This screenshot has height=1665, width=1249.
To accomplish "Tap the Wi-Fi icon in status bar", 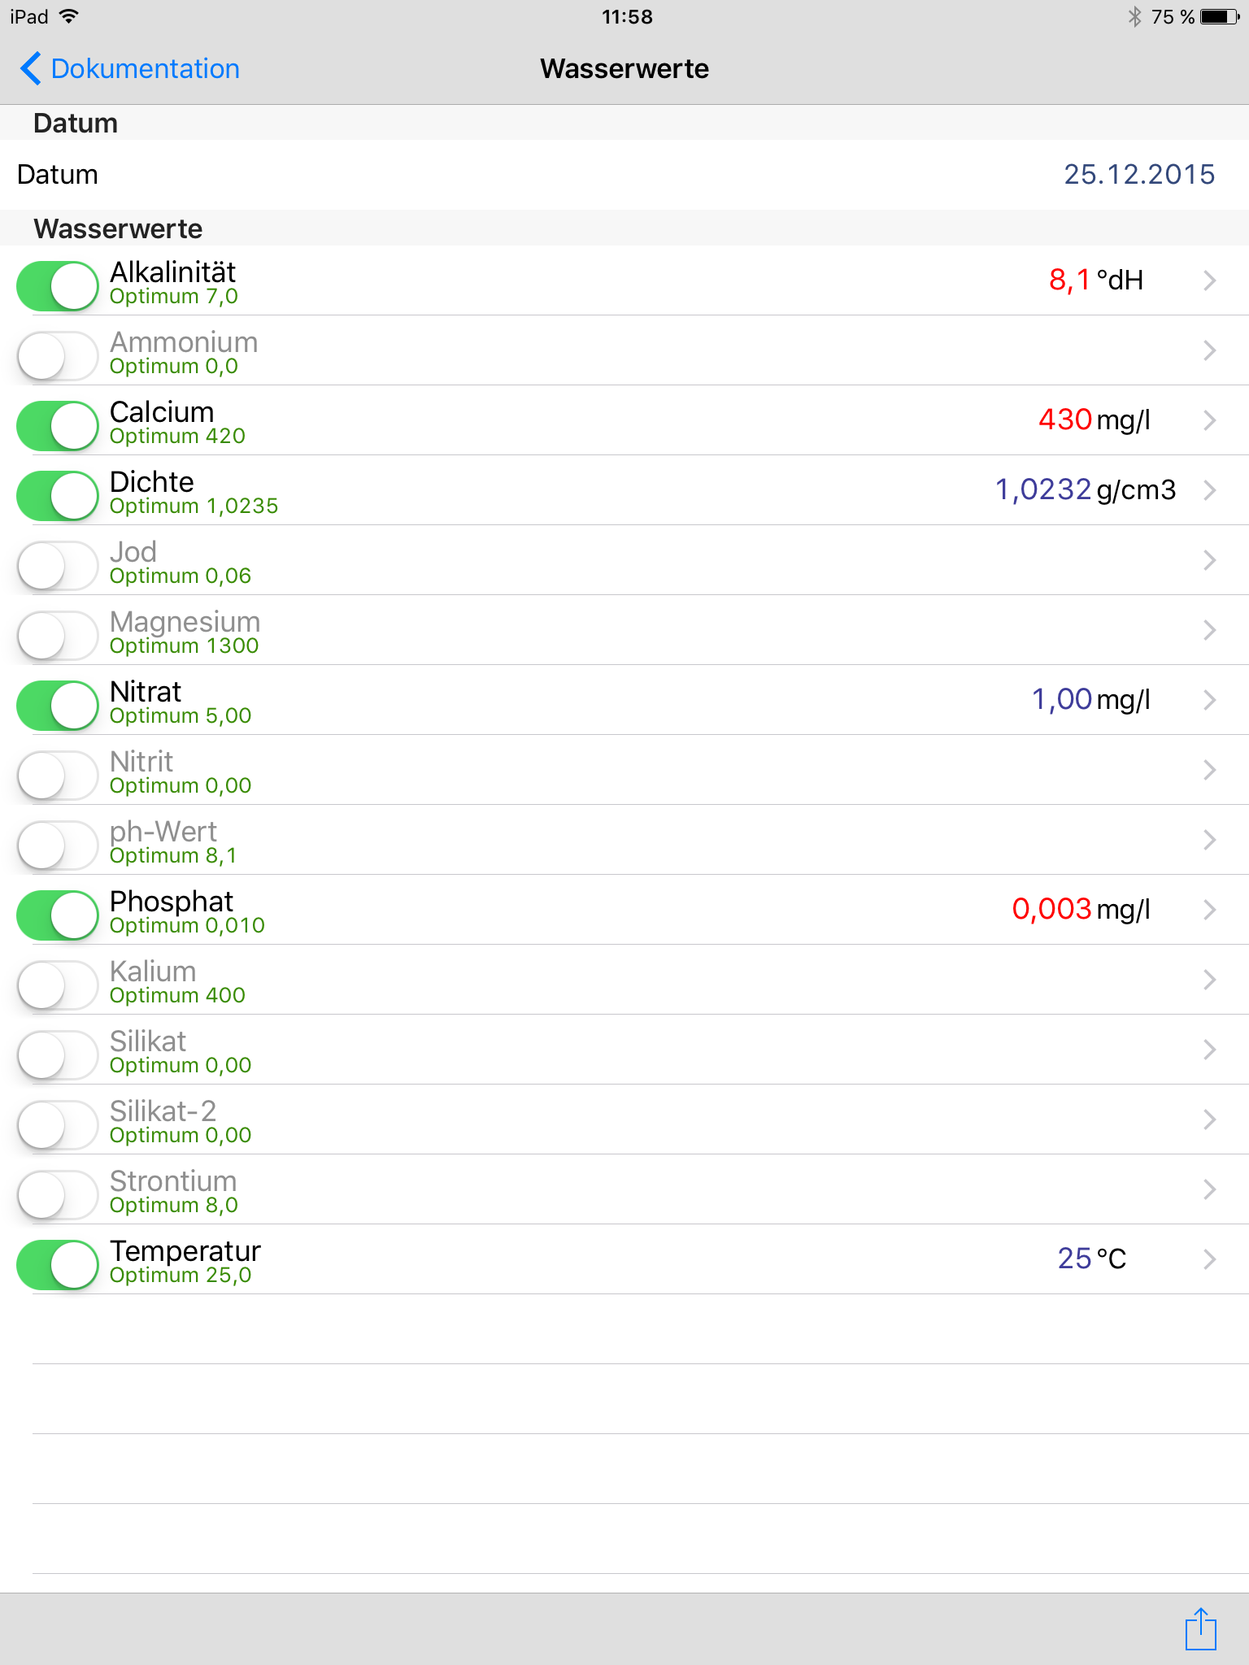I will coord(70,17).
